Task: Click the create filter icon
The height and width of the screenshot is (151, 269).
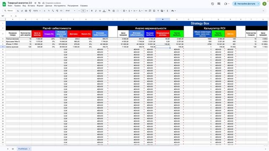Action: tap(158, 11)
